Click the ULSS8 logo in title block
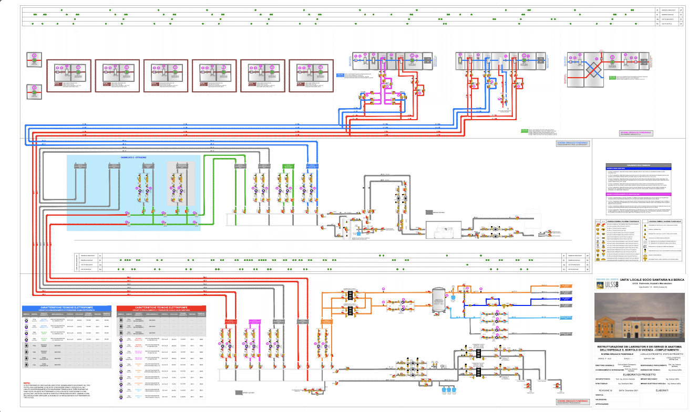The width and height of the screenshot is (698, 412). (x=607, y=284)
